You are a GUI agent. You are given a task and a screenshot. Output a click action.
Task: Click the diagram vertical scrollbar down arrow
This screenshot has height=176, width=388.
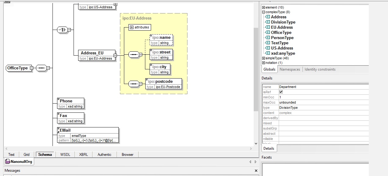point(256,143)
